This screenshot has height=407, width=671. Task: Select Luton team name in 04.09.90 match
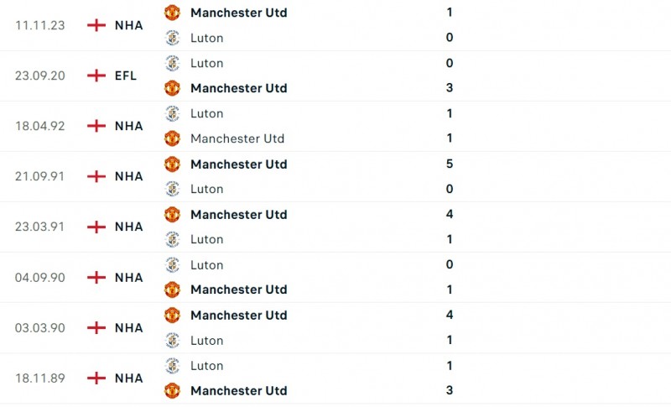pyautogui.click(x=206, y=264)
